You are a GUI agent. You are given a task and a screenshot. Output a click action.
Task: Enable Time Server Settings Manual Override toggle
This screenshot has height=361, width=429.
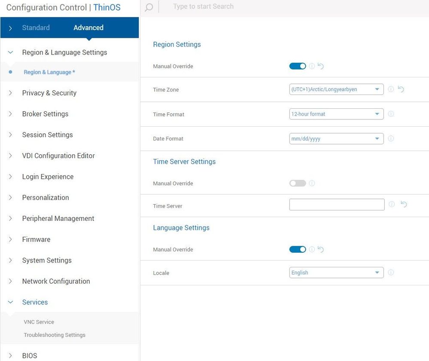click(298, 183)
